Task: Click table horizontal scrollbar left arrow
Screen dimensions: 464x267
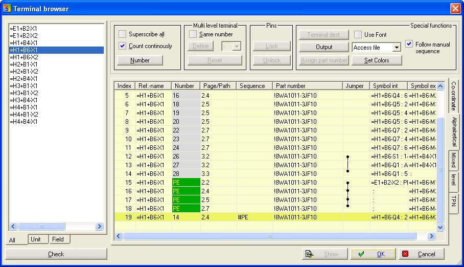Action: [119, 236]
